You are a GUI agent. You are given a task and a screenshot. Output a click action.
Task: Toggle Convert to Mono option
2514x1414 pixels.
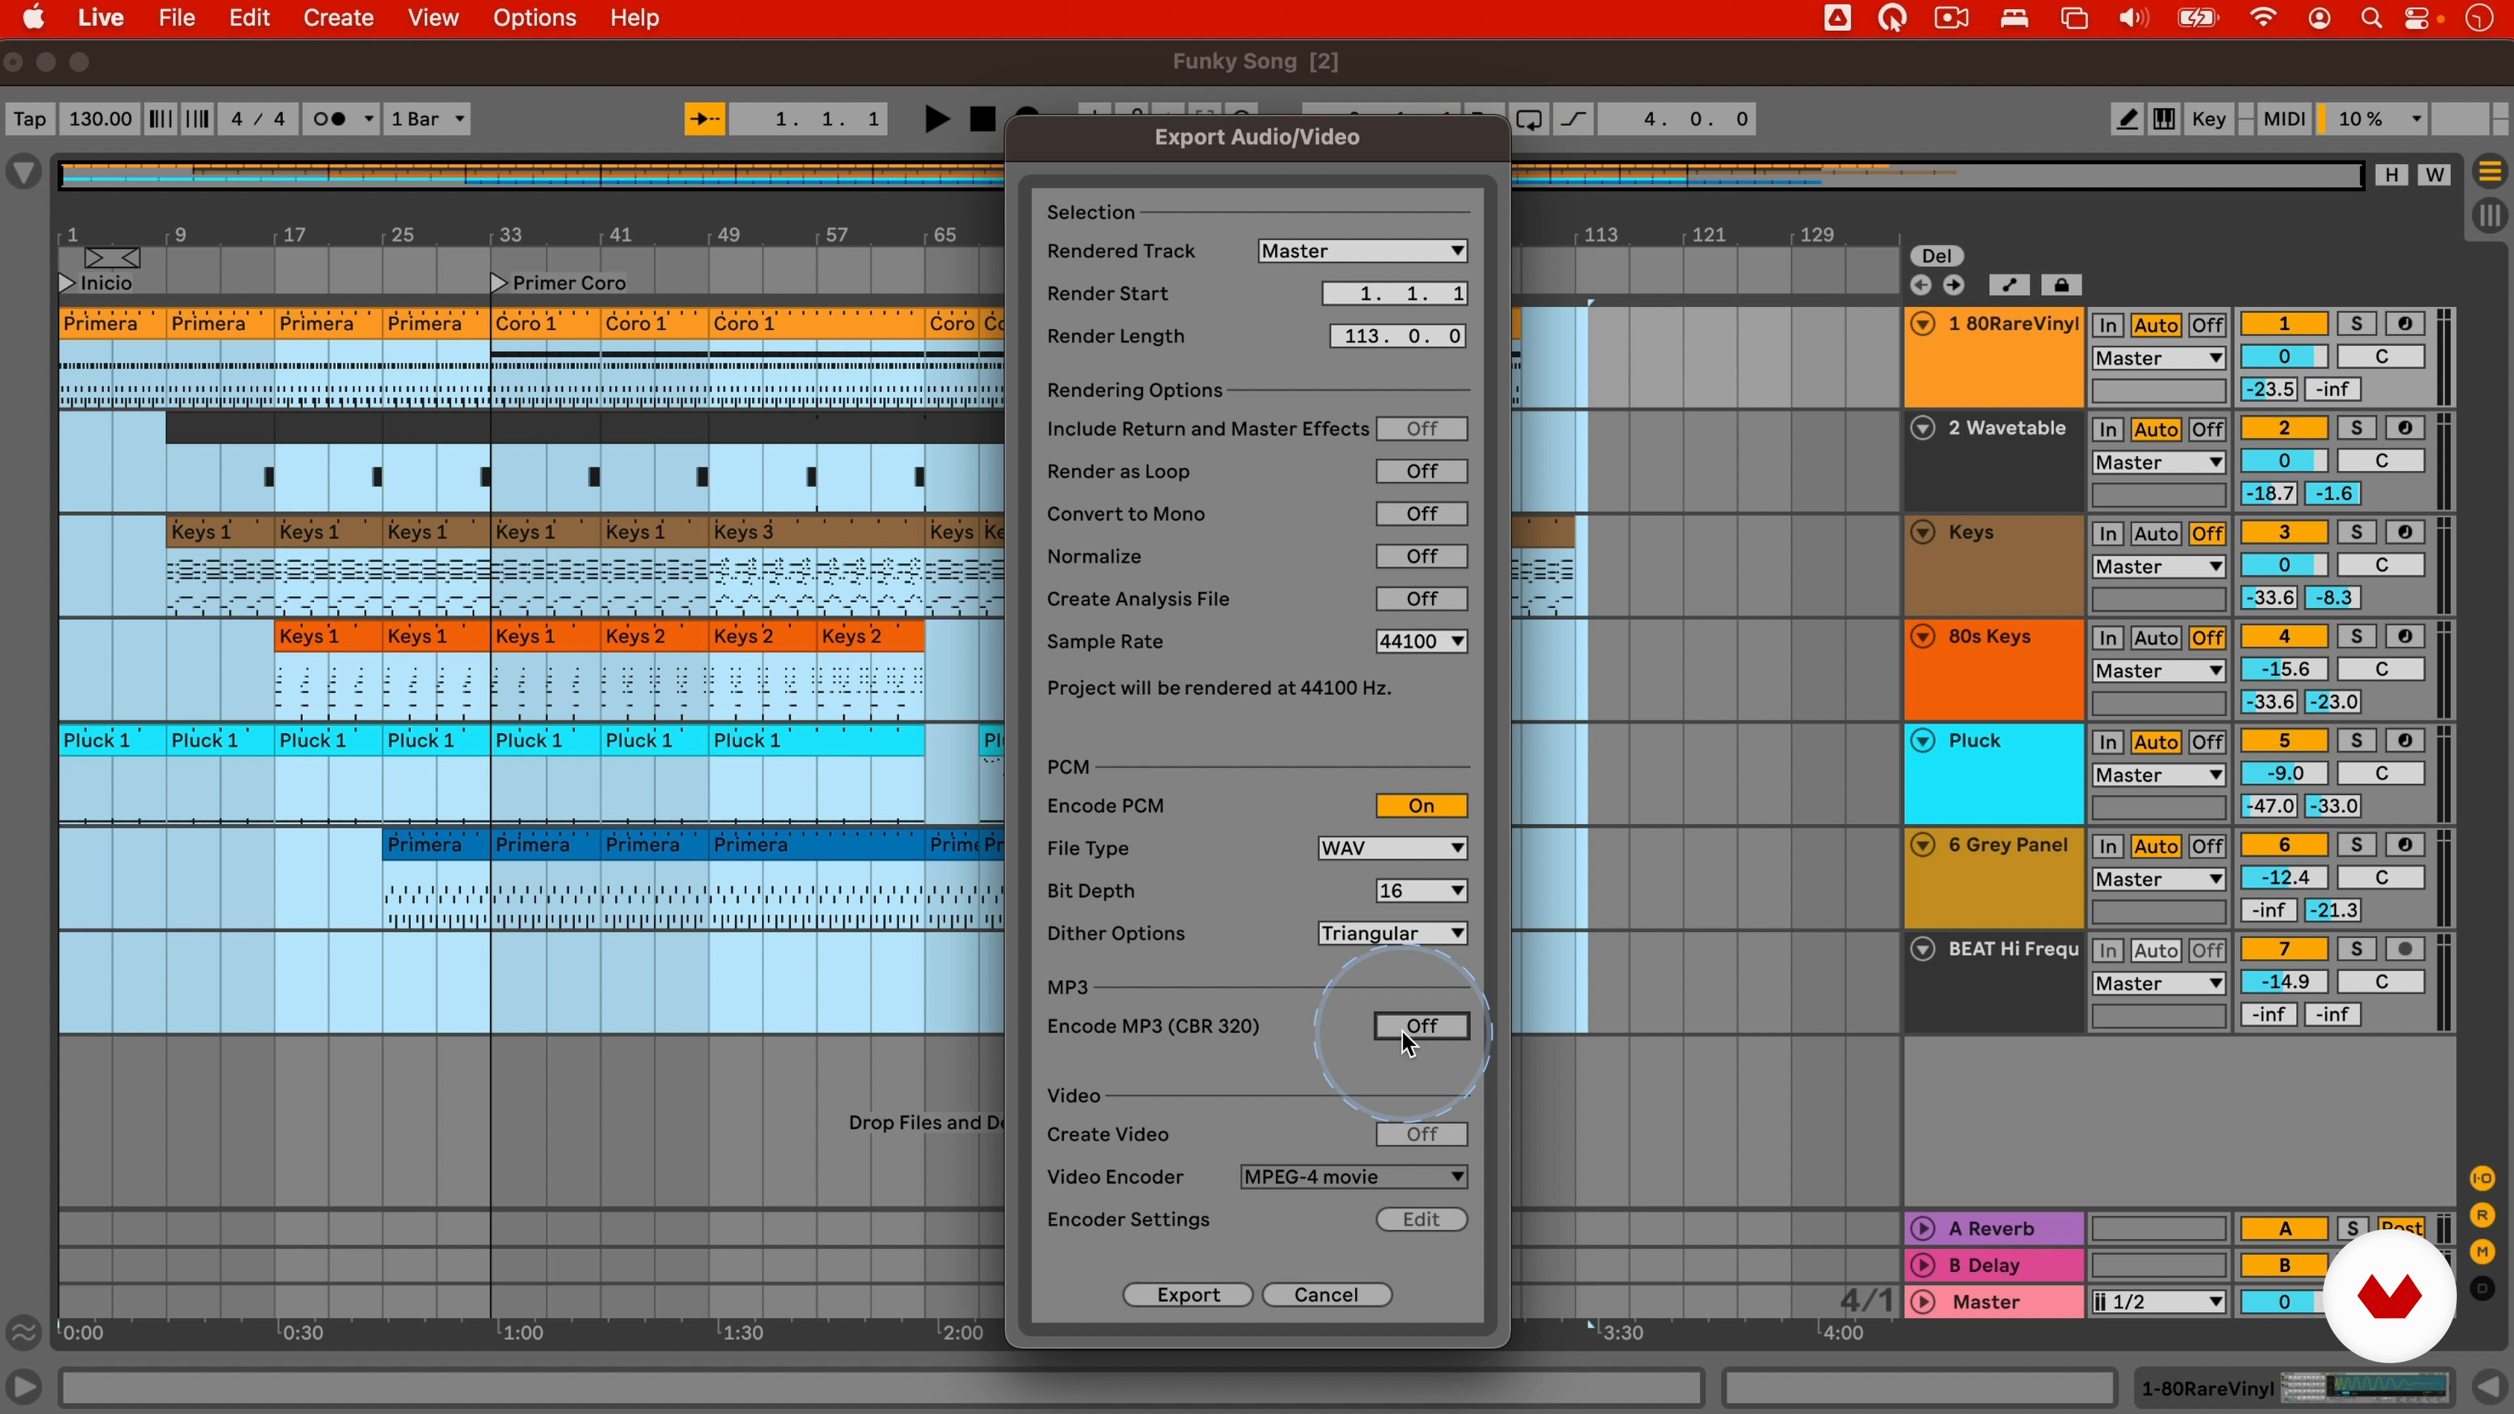tap(1422, 515)
